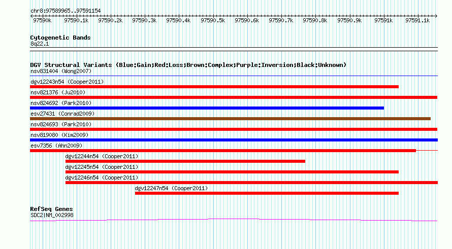Select the blue gain bar under nsv824692
This screenshot has width=452, height=249.
click(x=207, y=108)
